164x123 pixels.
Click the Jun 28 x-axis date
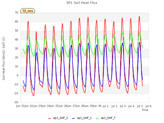pyautogui.click(x=80, y=106)
